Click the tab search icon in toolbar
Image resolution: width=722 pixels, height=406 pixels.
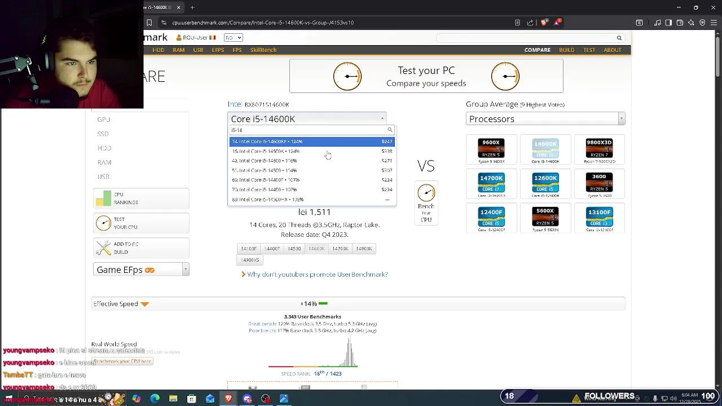pos(639,23)
